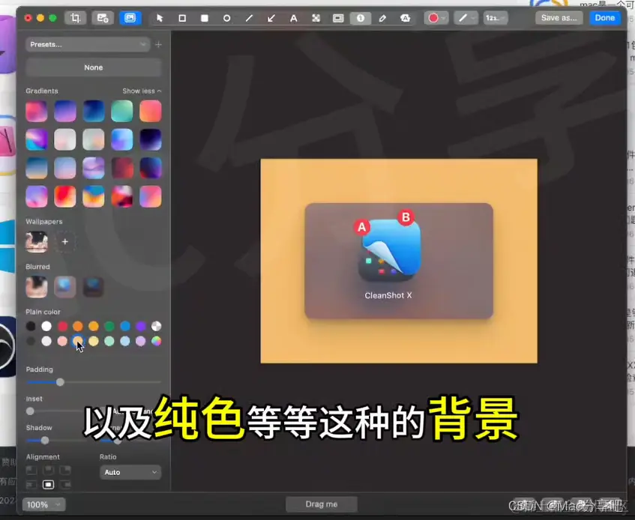The width and height of the screenshot is (635, 520).
Task: Select the arrow selection tool
Action: point(159,17)
